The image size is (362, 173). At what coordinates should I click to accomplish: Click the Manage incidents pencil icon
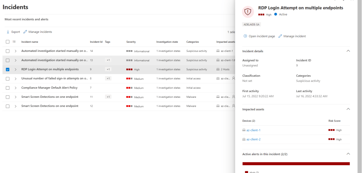click(x=25, y=32)
